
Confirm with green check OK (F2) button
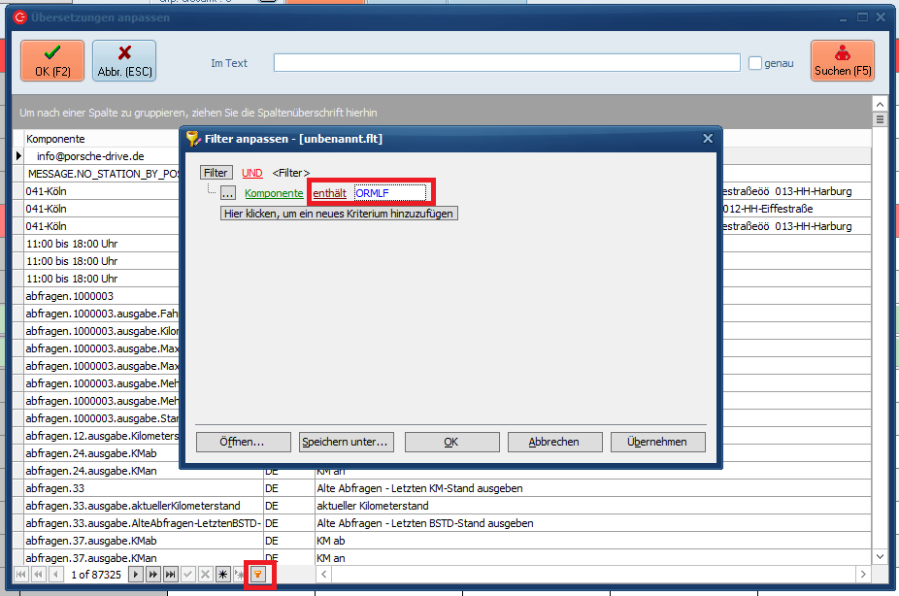[52, 61]
